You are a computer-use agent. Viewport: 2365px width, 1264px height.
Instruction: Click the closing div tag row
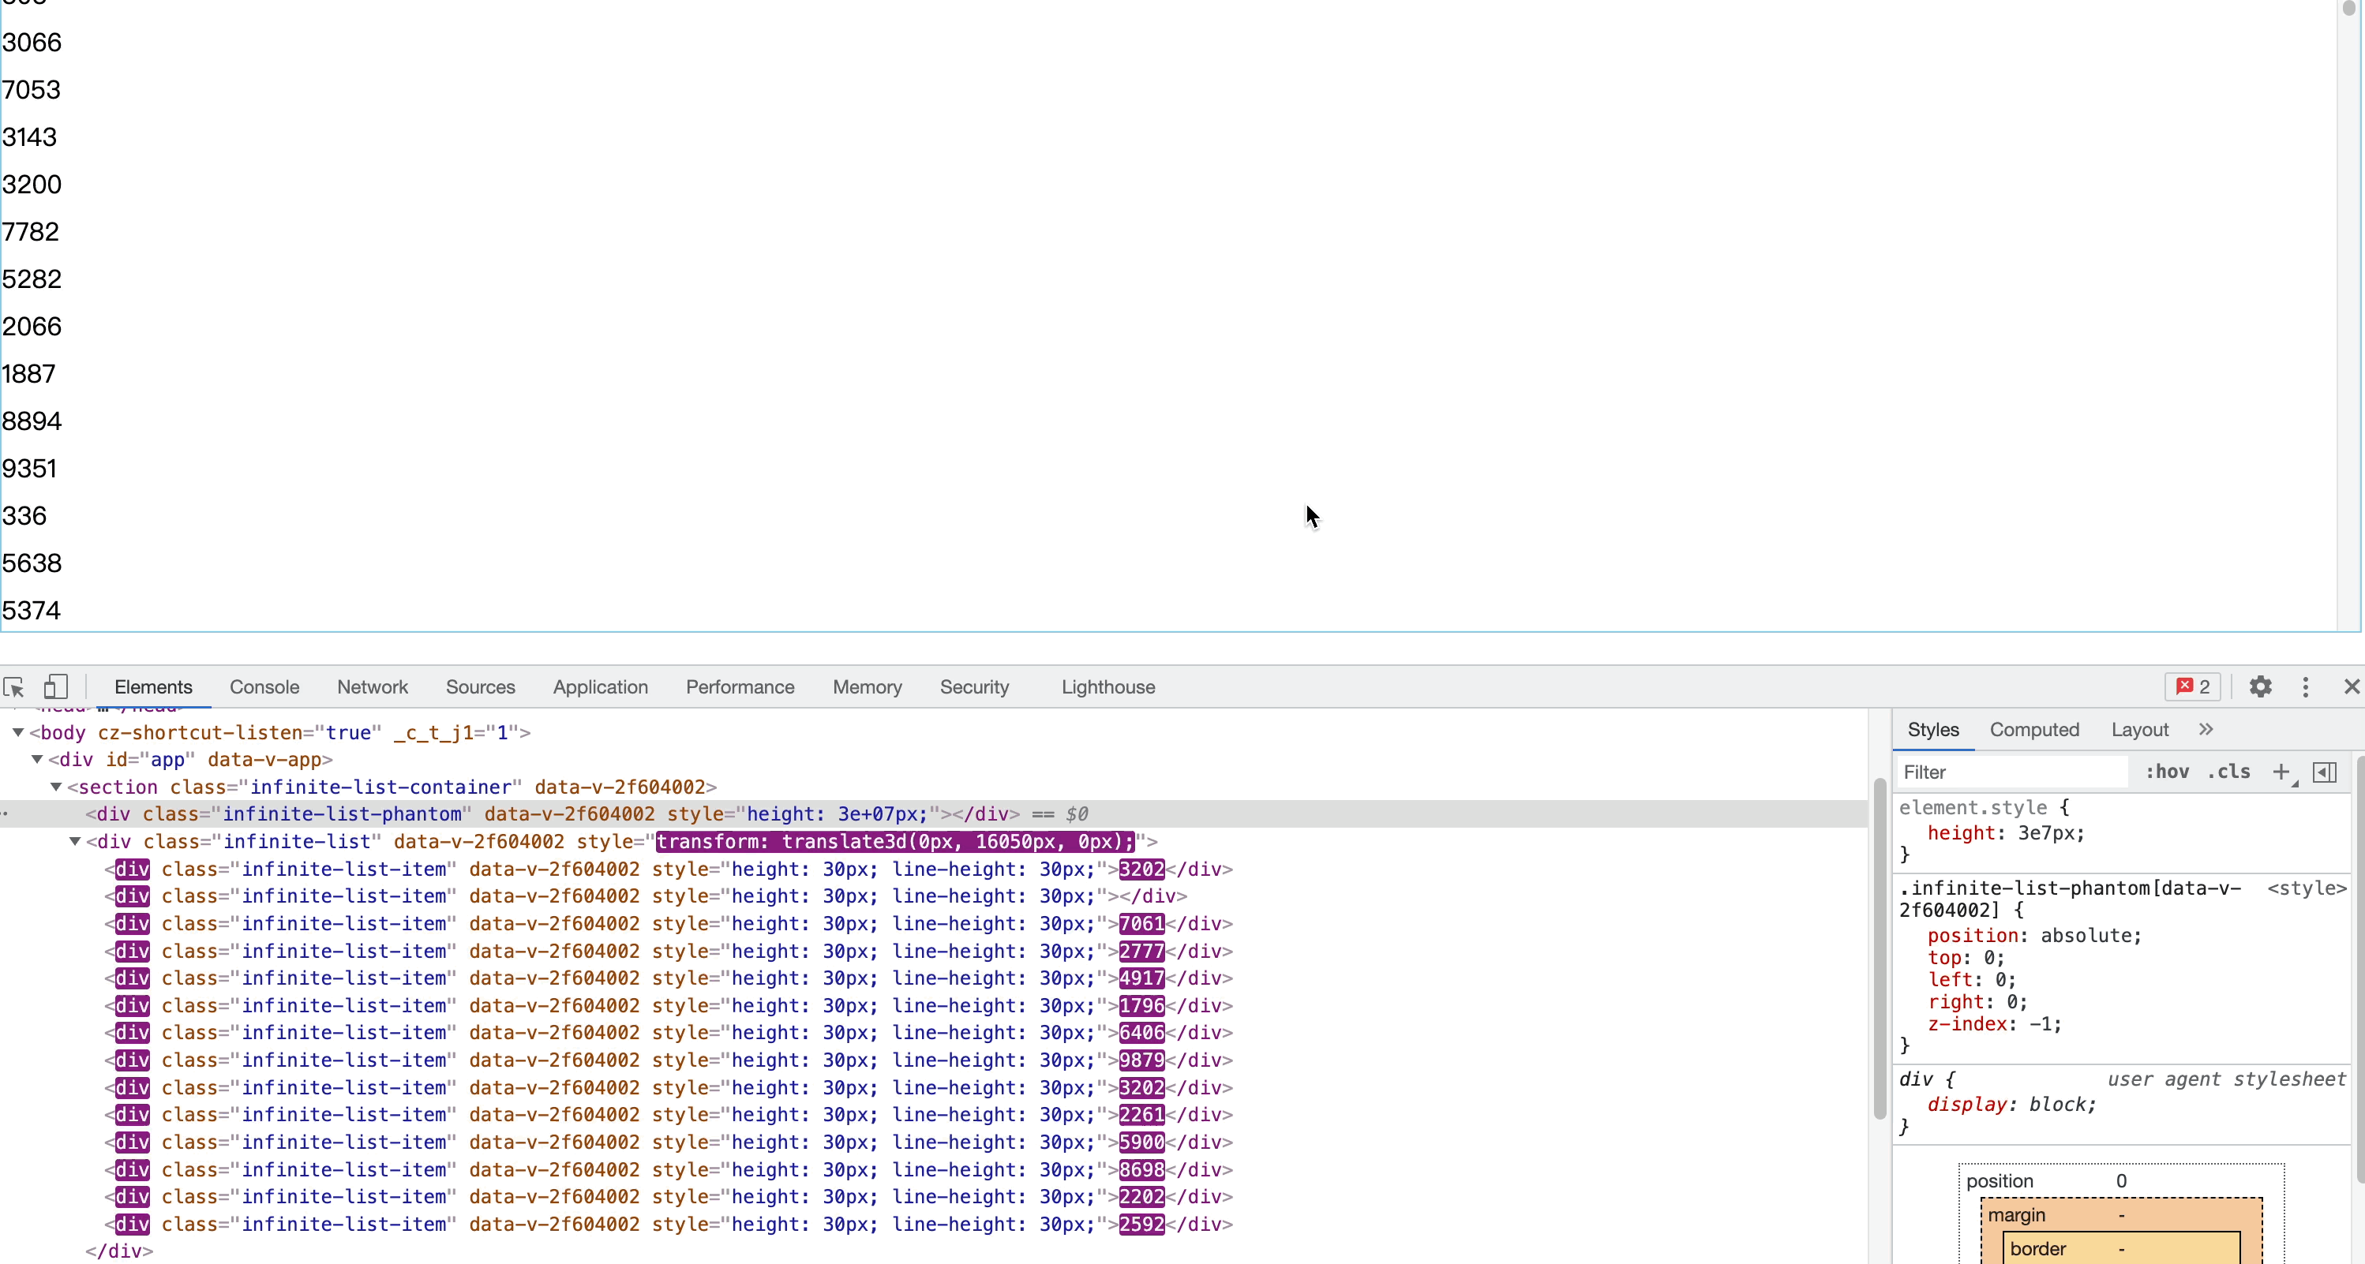pos(119,1251)
